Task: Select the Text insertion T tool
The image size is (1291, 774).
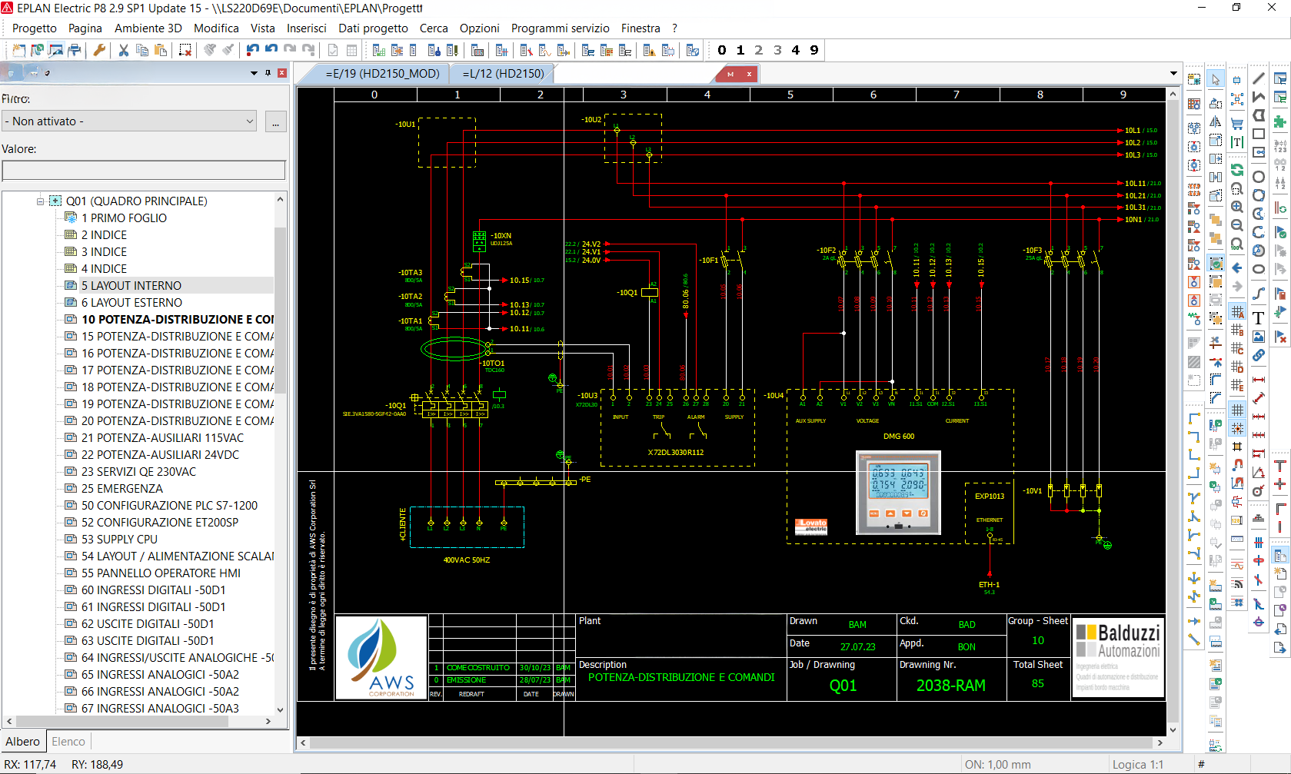Action: coord(1258,318)
